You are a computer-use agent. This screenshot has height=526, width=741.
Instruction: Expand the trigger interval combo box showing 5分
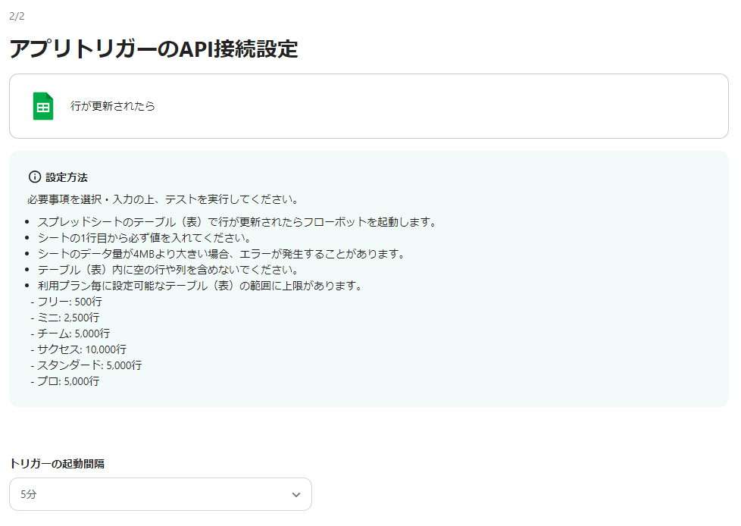coord(160,493)
